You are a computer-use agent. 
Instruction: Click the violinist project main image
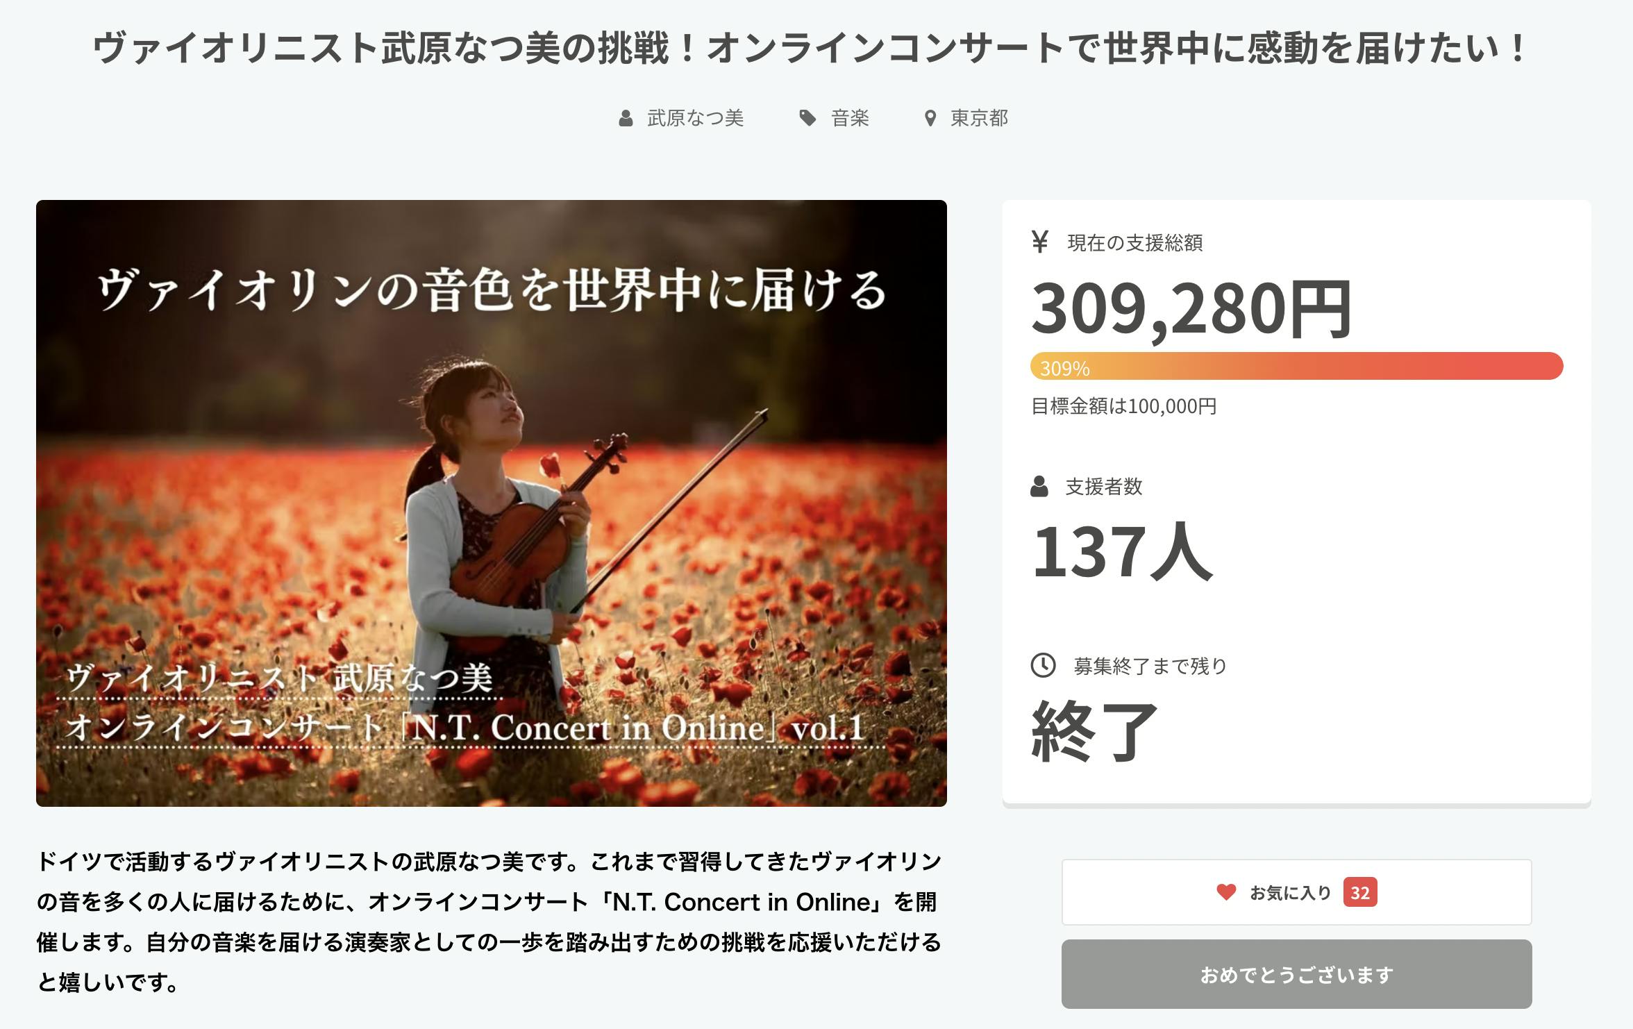491,503
